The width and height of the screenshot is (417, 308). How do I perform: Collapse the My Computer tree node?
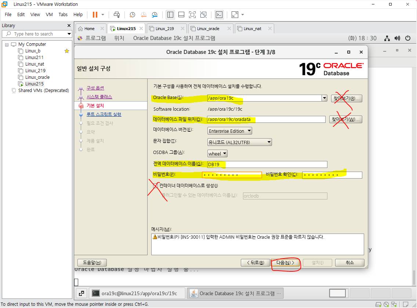point(7,45)
